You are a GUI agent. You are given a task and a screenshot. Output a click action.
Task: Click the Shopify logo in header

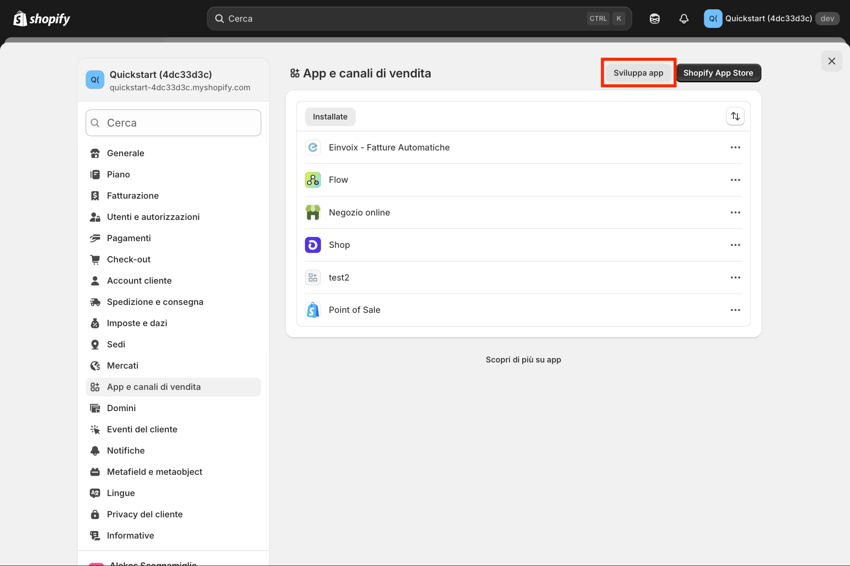tap(42, 19)
